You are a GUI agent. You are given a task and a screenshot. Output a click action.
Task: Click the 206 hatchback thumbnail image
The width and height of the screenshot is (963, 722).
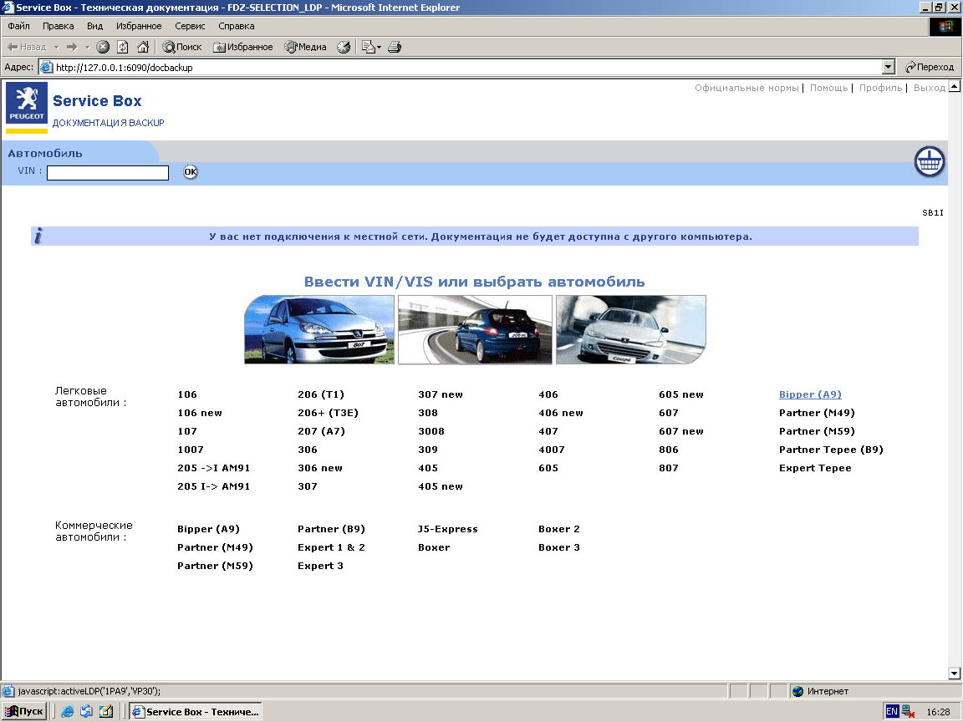pyautogui.click(x=475, y=329)
